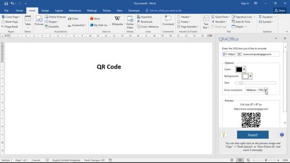Viewport: 290px width, 163px height.
Task: Insert an Object
Action: pos(239,27)
